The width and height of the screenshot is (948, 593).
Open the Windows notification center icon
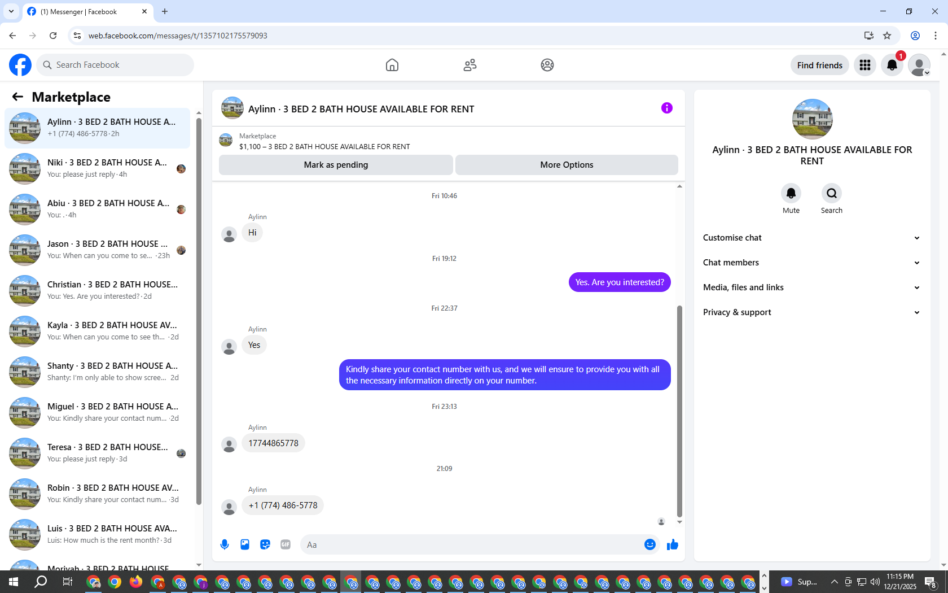(931, 582)
